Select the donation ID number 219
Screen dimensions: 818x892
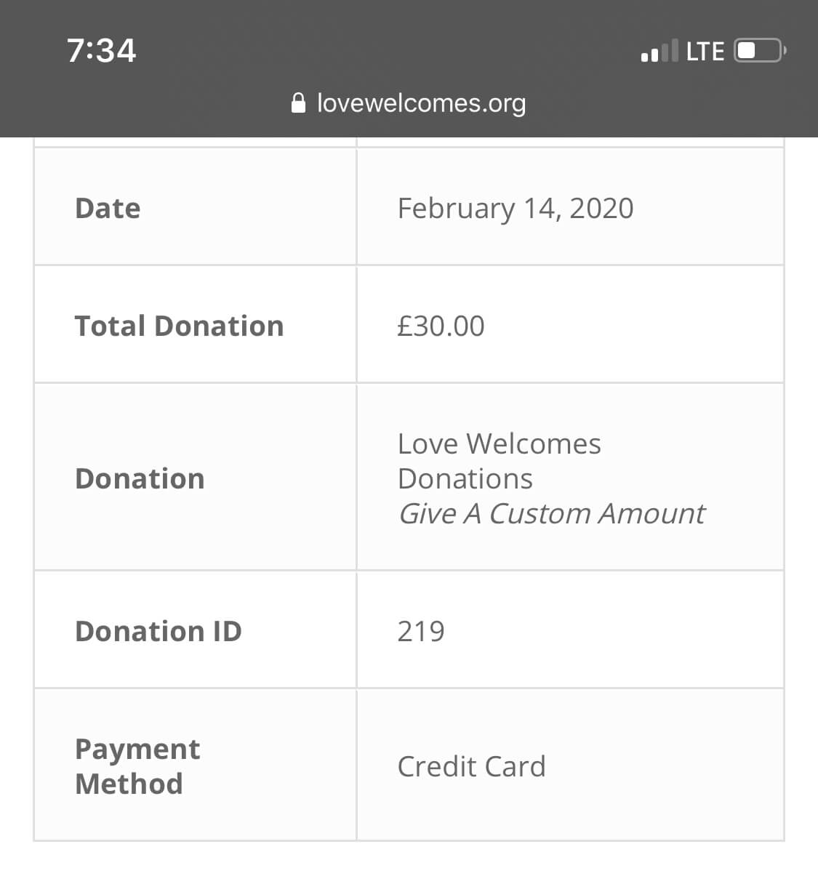point(421,631)
